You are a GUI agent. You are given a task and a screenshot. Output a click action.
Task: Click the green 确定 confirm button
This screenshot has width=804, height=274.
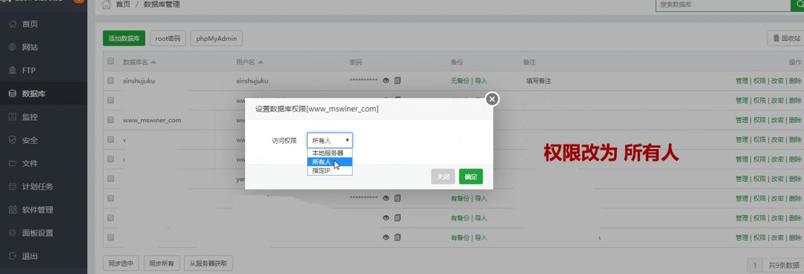click(x=470, y=177)
